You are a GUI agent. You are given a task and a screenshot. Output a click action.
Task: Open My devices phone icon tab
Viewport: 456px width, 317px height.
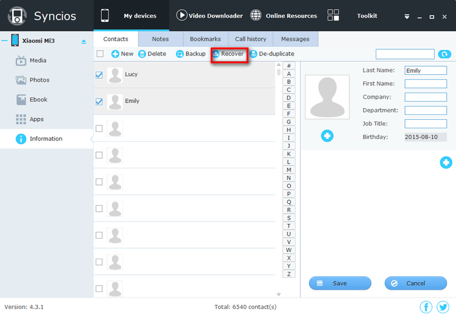pos(105,15)
